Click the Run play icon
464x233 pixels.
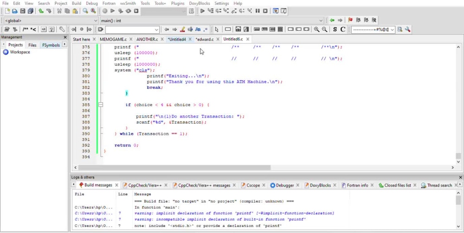112,11
